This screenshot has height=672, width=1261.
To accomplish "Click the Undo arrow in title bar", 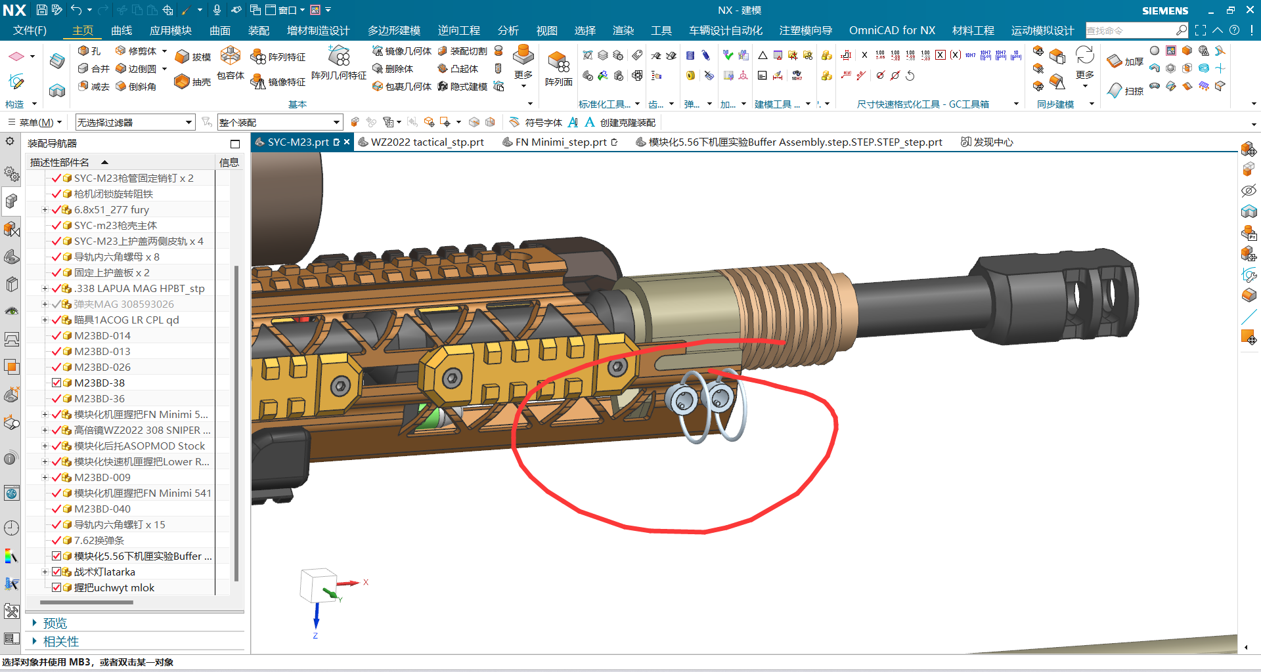I will tap(76, 10).
